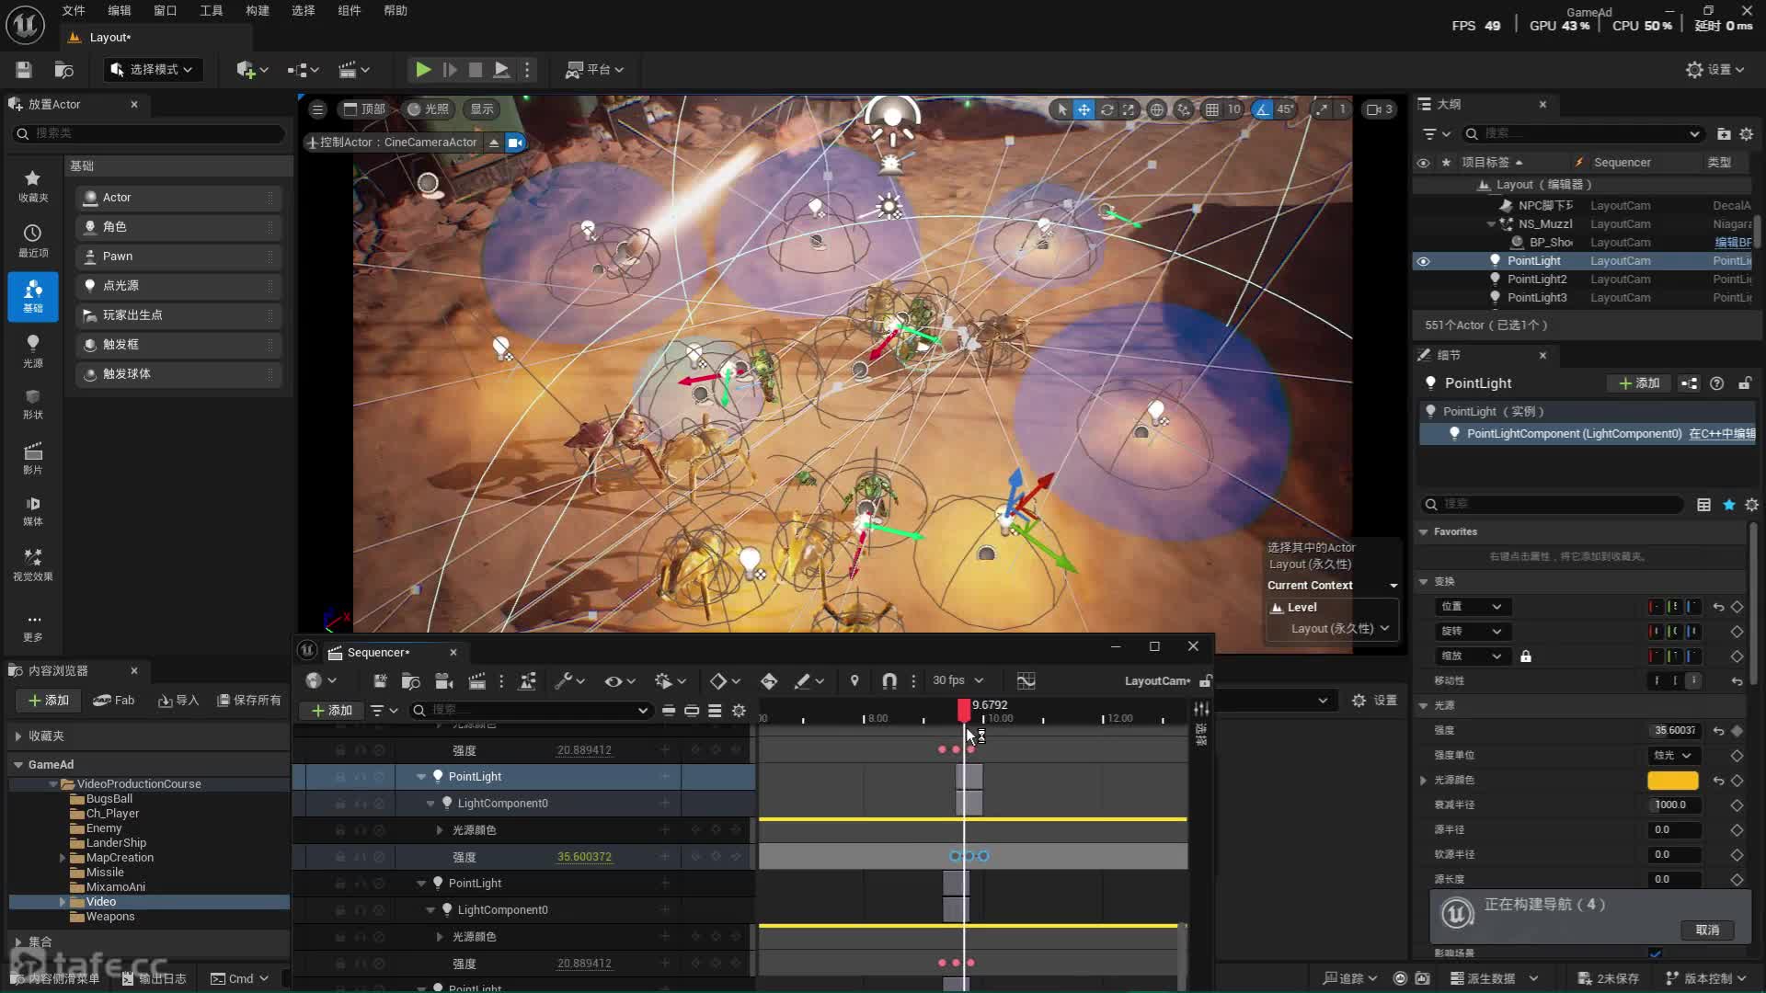Click the yellow light color swatch
The image size is (1766, 993).
(1672, 780)
